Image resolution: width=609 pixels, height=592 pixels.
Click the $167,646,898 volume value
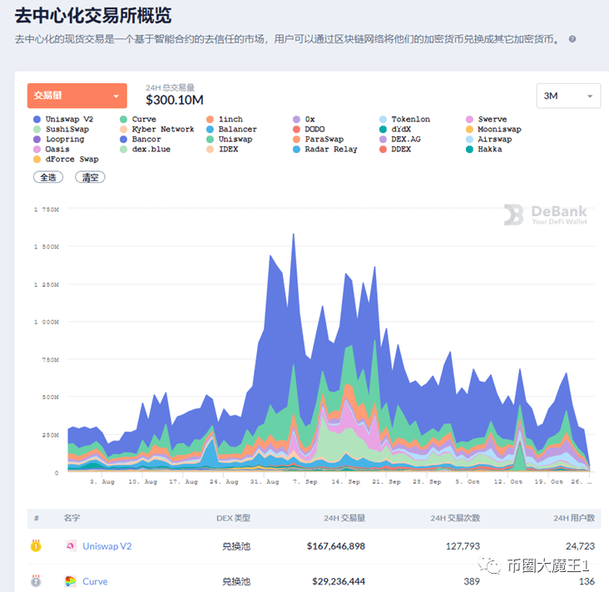(x=336, y=546)
